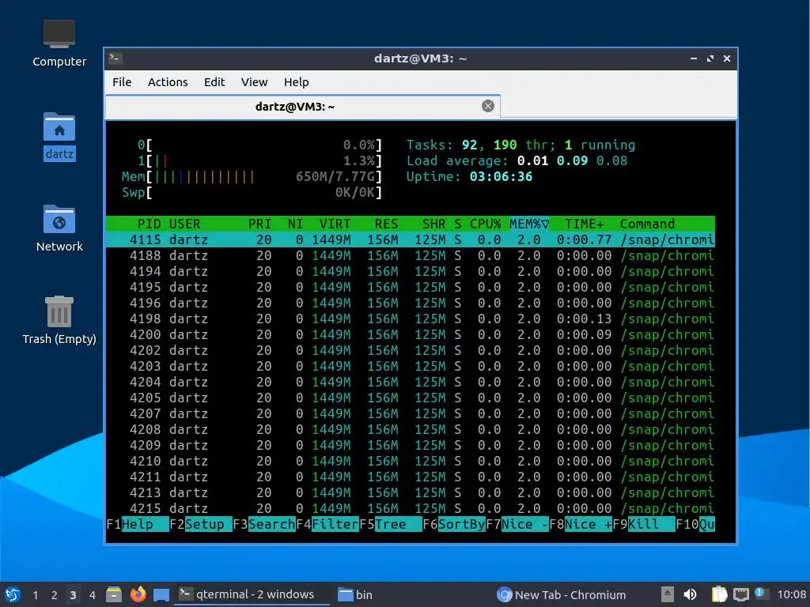Select process row with PID 4115
This screenshot has width=810, height=607.
[411, 239]
